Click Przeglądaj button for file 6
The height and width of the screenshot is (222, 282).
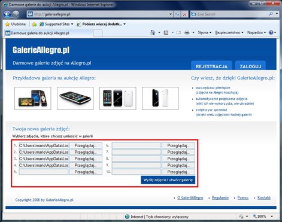(178, 145)
